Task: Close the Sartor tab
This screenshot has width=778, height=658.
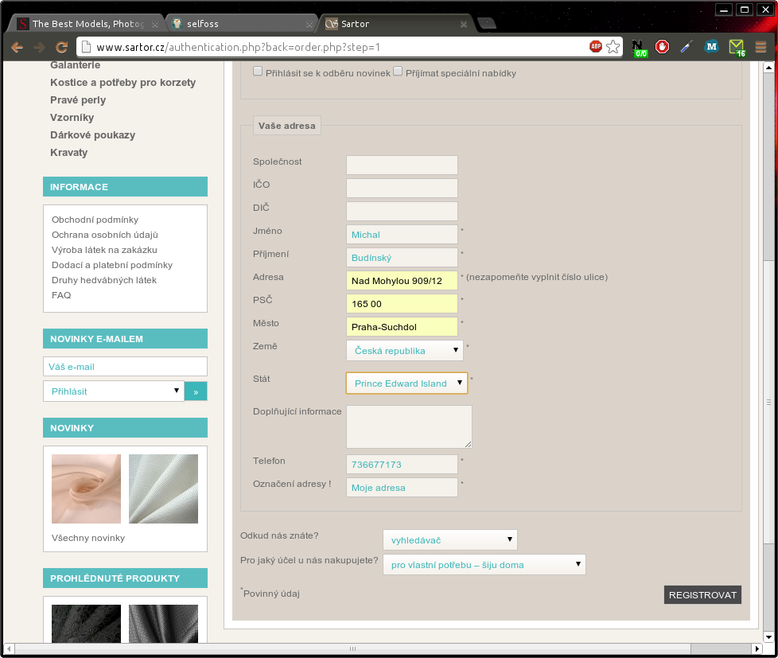Action: coord(464,24)
